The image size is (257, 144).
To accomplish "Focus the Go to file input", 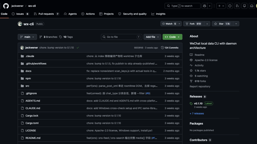I will 121,37.
